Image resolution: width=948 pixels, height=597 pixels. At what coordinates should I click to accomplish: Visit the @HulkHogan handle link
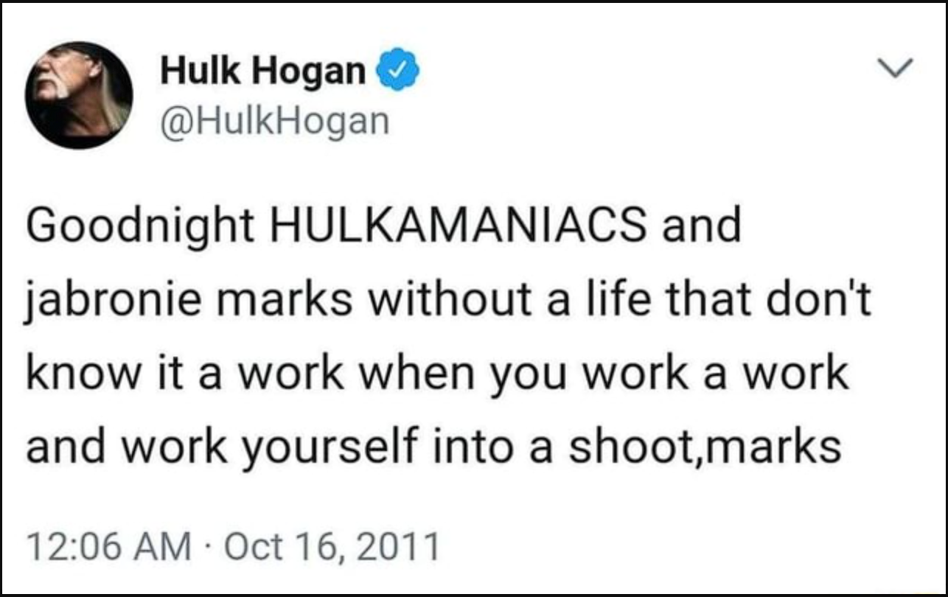point(274,122)
